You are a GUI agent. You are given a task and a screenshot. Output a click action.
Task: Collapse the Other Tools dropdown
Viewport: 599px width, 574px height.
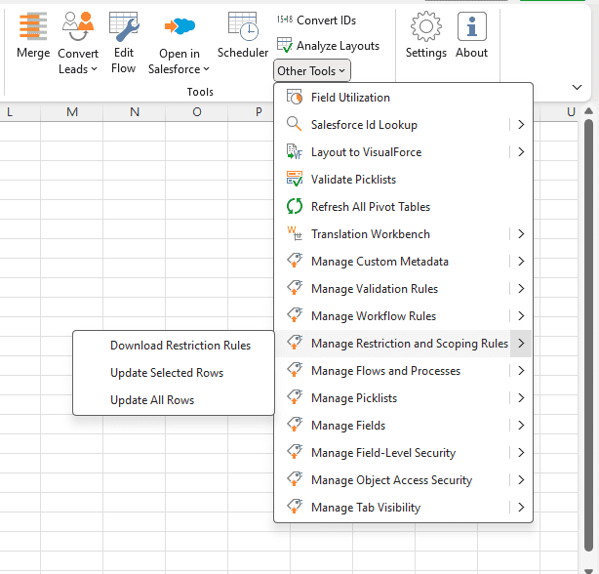click(x=312, y=70)
